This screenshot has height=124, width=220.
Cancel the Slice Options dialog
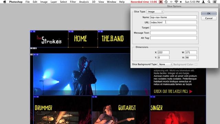(209, 18)
